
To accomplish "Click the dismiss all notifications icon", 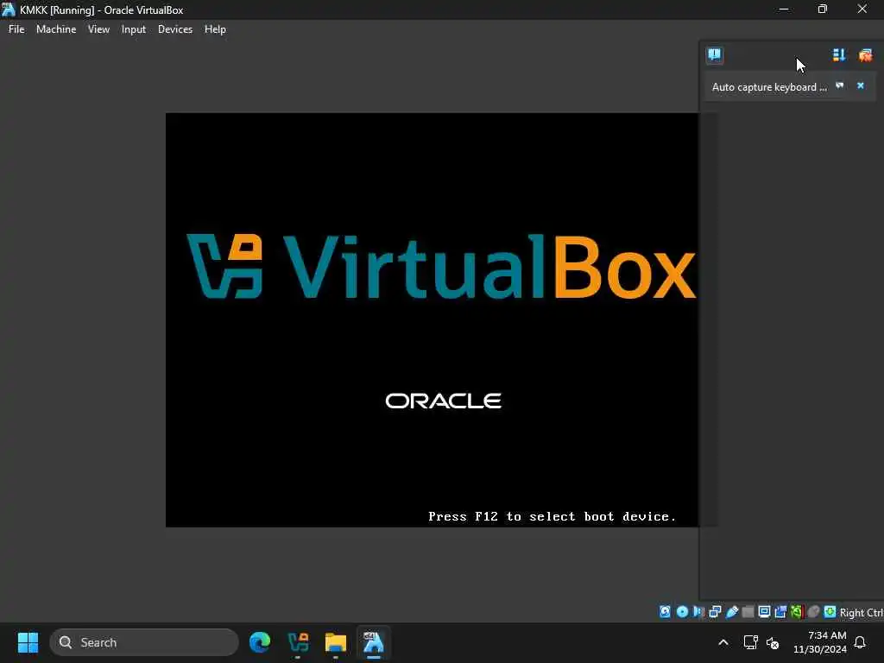I will [x=865, y=54].
